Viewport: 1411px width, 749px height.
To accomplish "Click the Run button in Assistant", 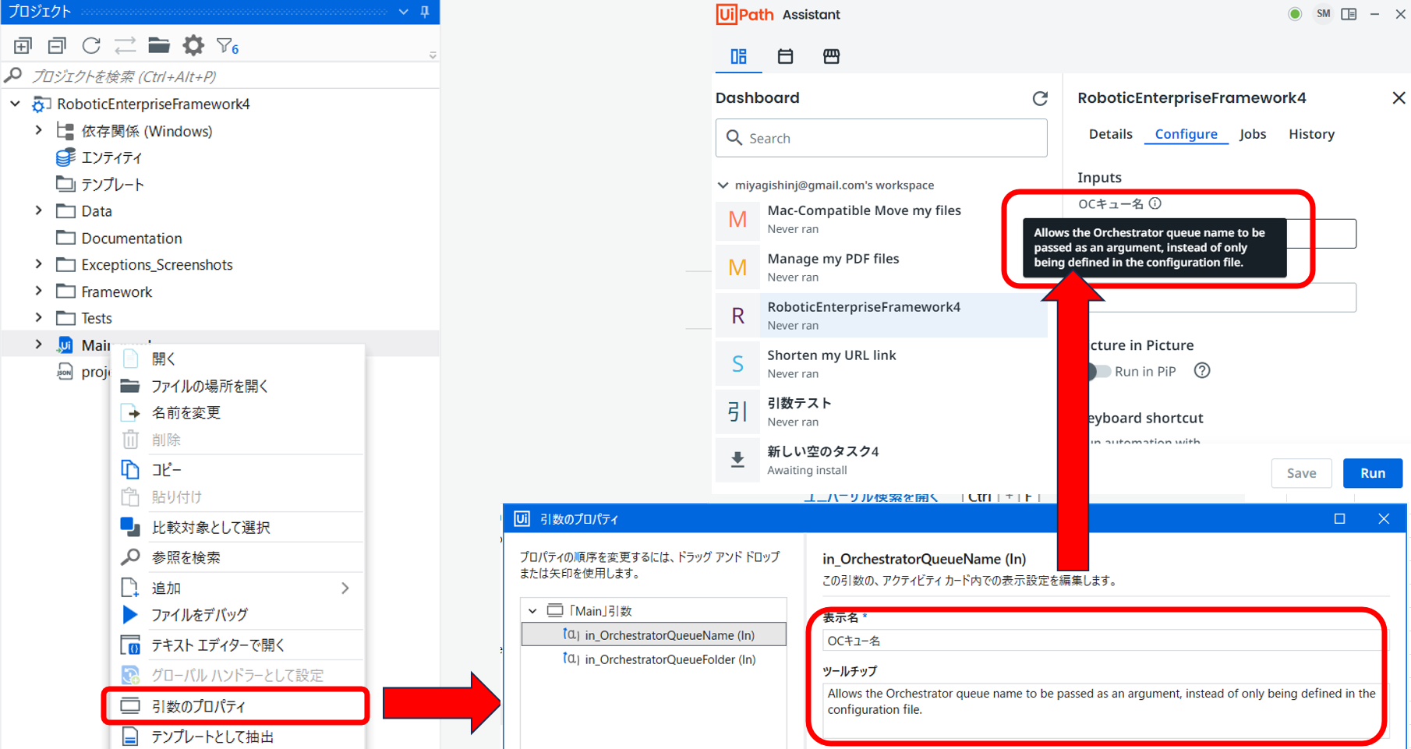I will [x=1373, y=473].
